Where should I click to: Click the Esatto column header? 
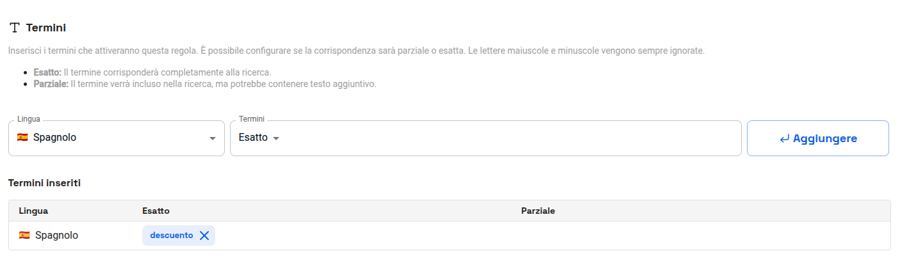tap(156, 211)
